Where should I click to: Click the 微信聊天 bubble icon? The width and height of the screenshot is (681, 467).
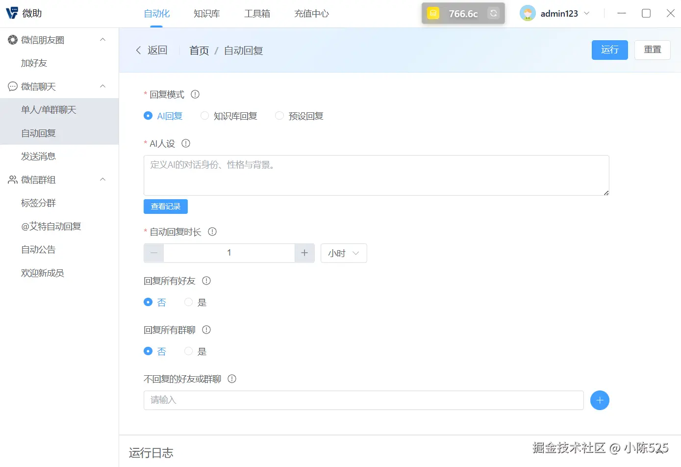(x=13, y=86)
